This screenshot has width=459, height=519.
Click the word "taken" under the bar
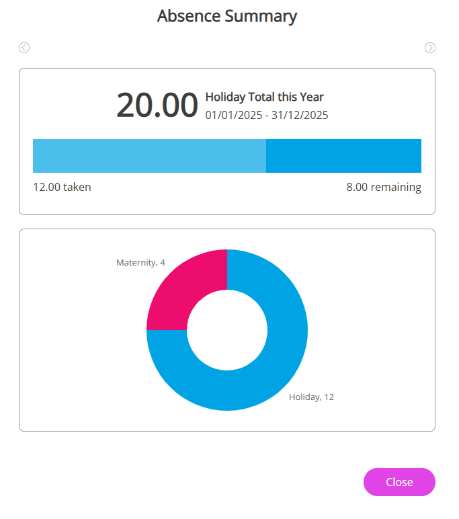(77, 187)
